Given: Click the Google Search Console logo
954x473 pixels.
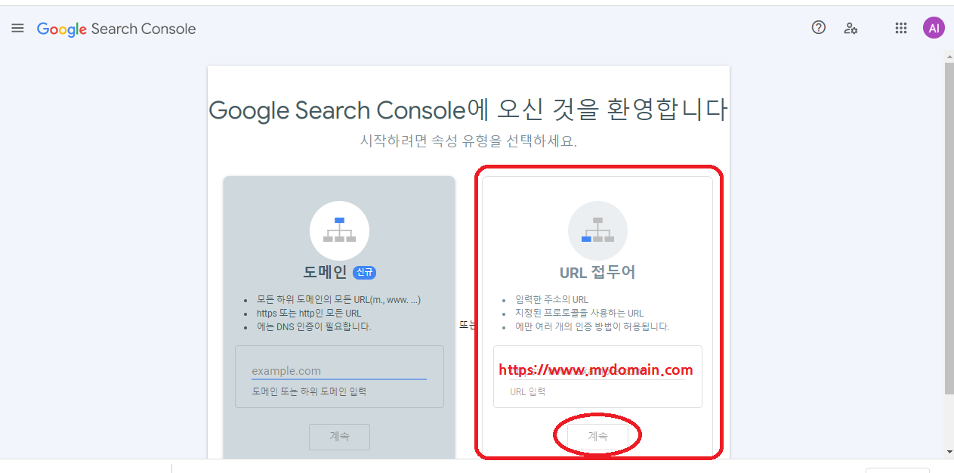Looking at the screenshot, I should (x=116, y=29).
